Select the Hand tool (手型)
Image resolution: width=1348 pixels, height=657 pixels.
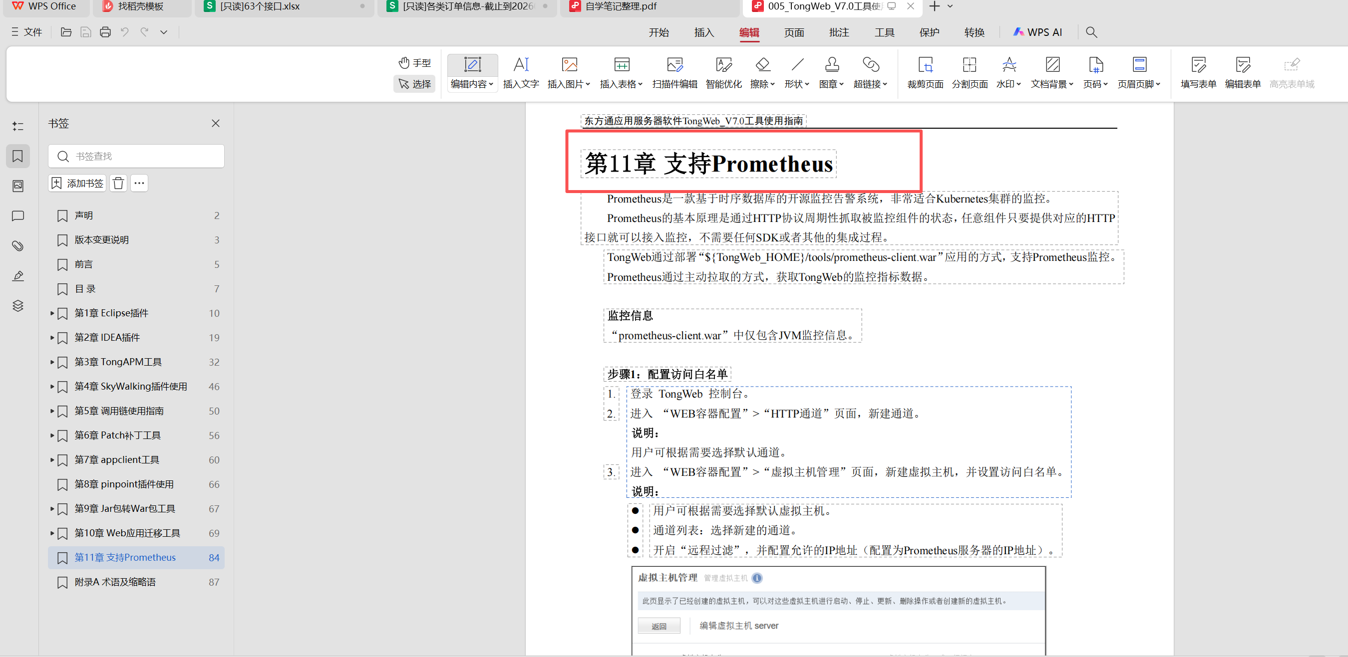[x=414, y=63]
